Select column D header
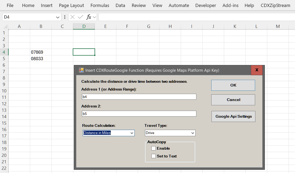 pyautogui.click(x=84, y=26)
